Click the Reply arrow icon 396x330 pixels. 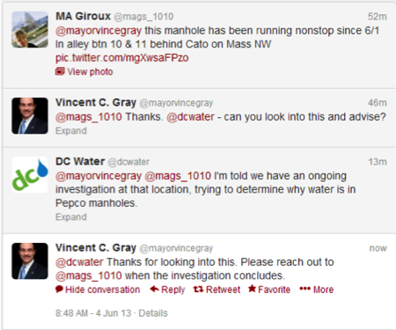154,290
